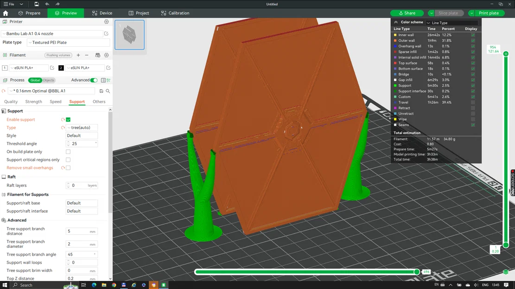Hide Support lines in the legend
Viewport: 515px width, 289px height.
pos(473,86)
